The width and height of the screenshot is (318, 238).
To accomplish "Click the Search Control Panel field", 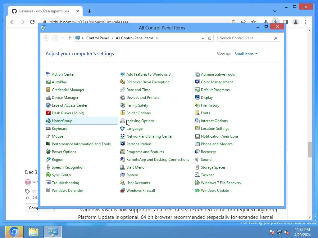I will (x=249, y=38).
